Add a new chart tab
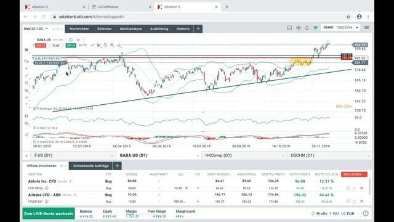 tap(26, 156)
